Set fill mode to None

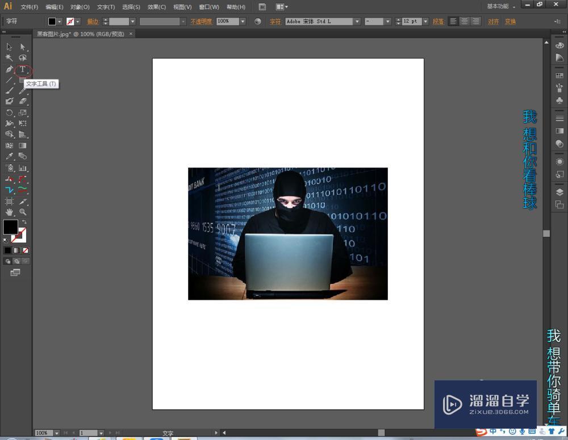pyautogui.click(x=26, y=250)
